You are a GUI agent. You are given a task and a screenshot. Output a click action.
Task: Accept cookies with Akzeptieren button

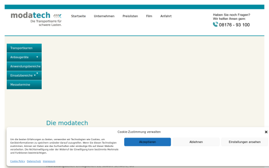click(148, 142)
